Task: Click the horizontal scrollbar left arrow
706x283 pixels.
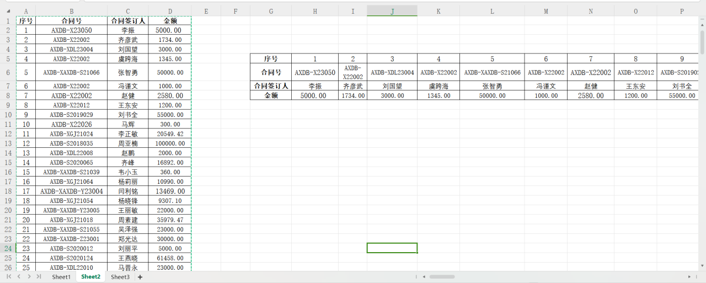Action: [x=424, y=276]
